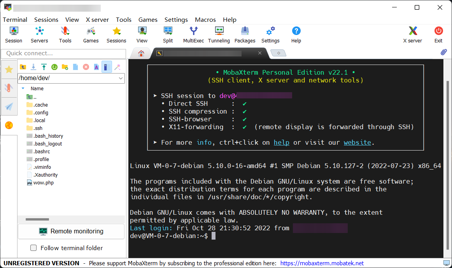This screenshot has height=268, width=452.
Task: Open the Help question mark toolbar icon
Action: 296,35
